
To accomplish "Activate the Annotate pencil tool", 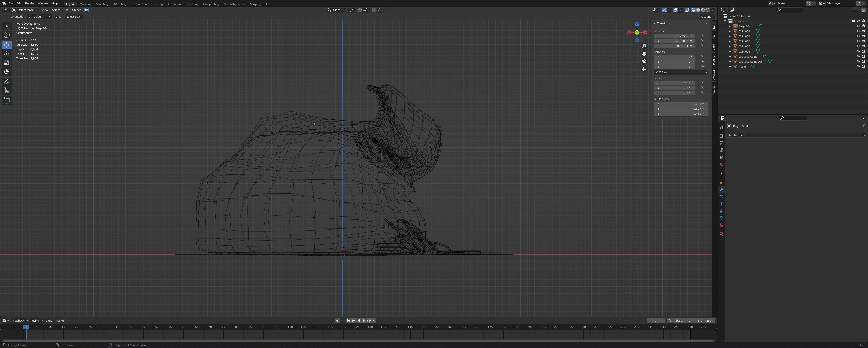I will 6,82.
